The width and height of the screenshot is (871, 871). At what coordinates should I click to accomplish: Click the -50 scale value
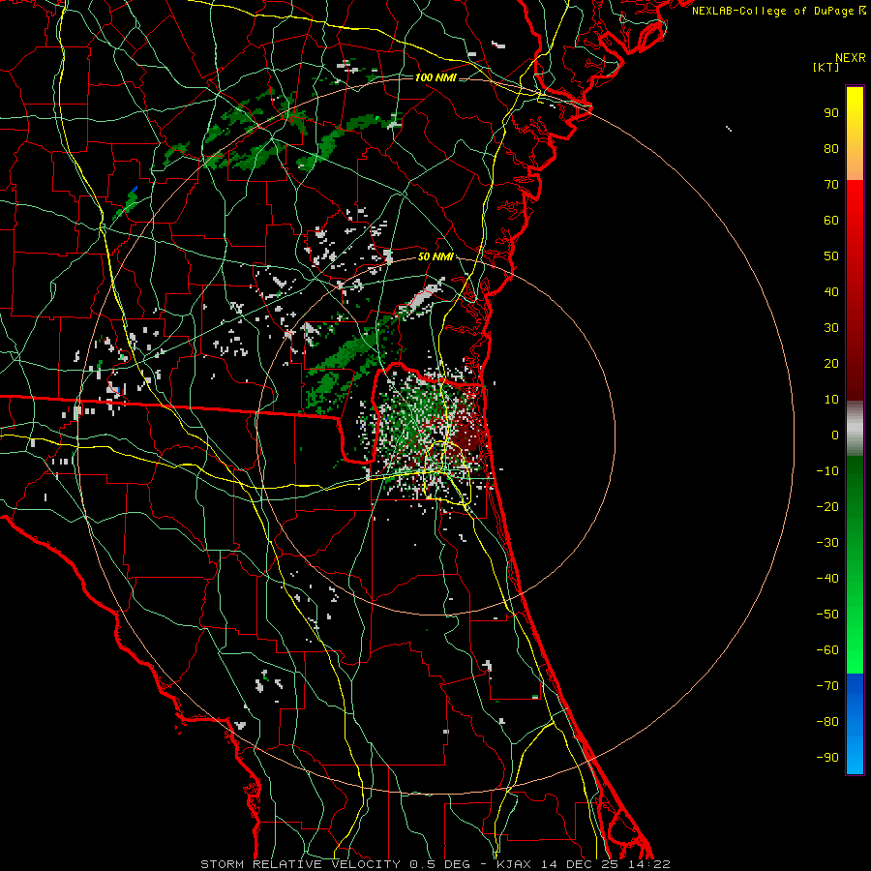(x=827, y=615)
